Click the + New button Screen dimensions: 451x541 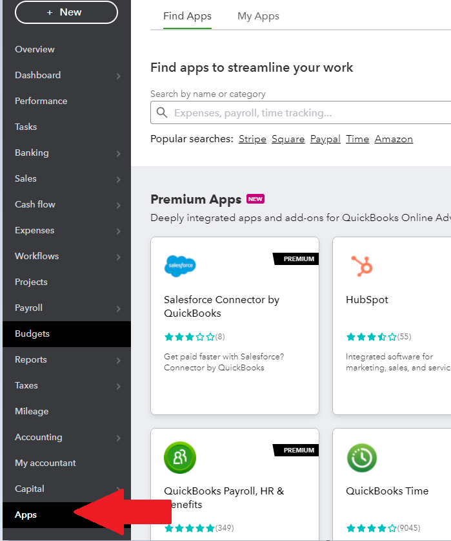66,12
